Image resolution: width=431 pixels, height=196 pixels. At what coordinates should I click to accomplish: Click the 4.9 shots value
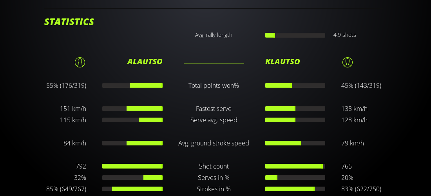point(344,35)
